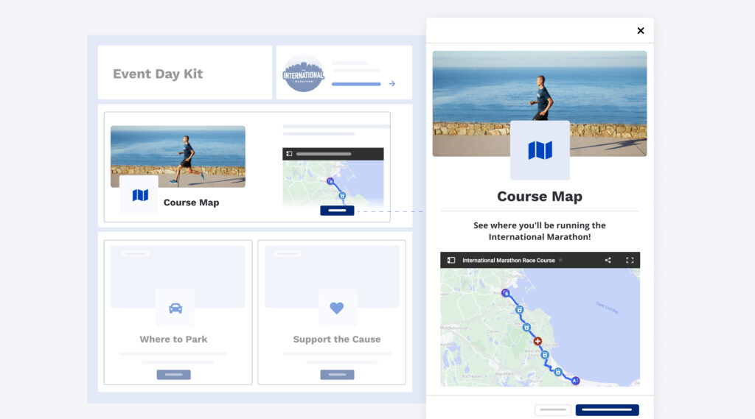Expand the sidebar on small map preview
The width and height of the screenshot is (755, 419).
coord(289,154)
